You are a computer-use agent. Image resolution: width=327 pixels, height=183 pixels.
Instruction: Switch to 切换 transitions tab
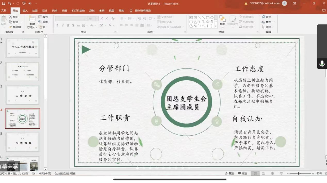coord(55,11)
